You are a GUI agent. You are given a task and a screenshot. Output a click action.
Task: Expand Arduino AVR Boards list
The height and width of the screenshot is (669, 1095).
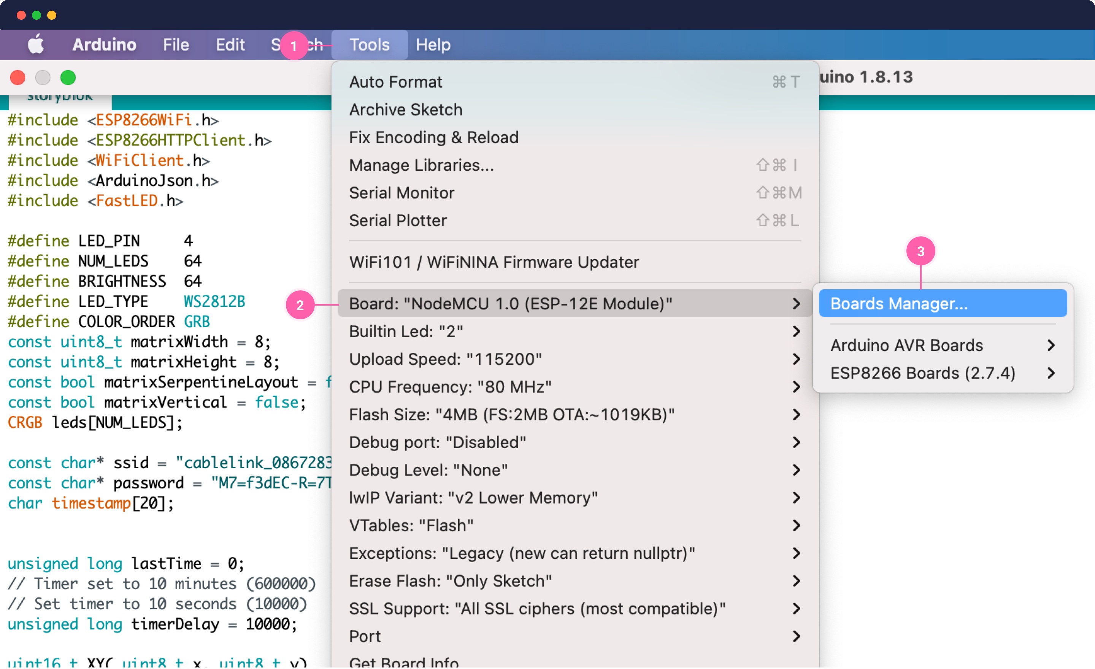943,346
